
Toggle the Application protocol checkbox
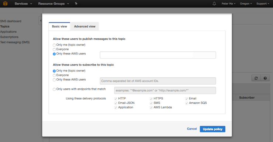[115, 108]
